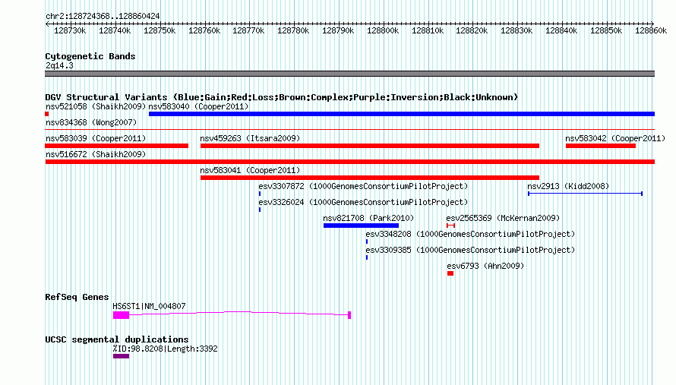Click the 128760k ruler position

(x=204, y=30)
